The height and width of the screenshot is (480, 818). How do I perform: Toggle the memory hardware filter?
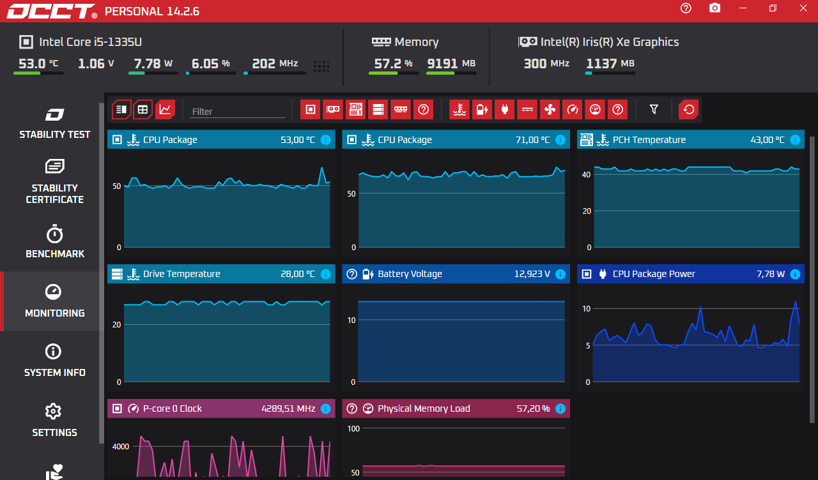[x=401, y=110]
